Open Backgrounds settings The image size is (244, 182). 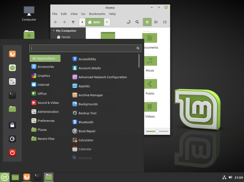point(85,104)
